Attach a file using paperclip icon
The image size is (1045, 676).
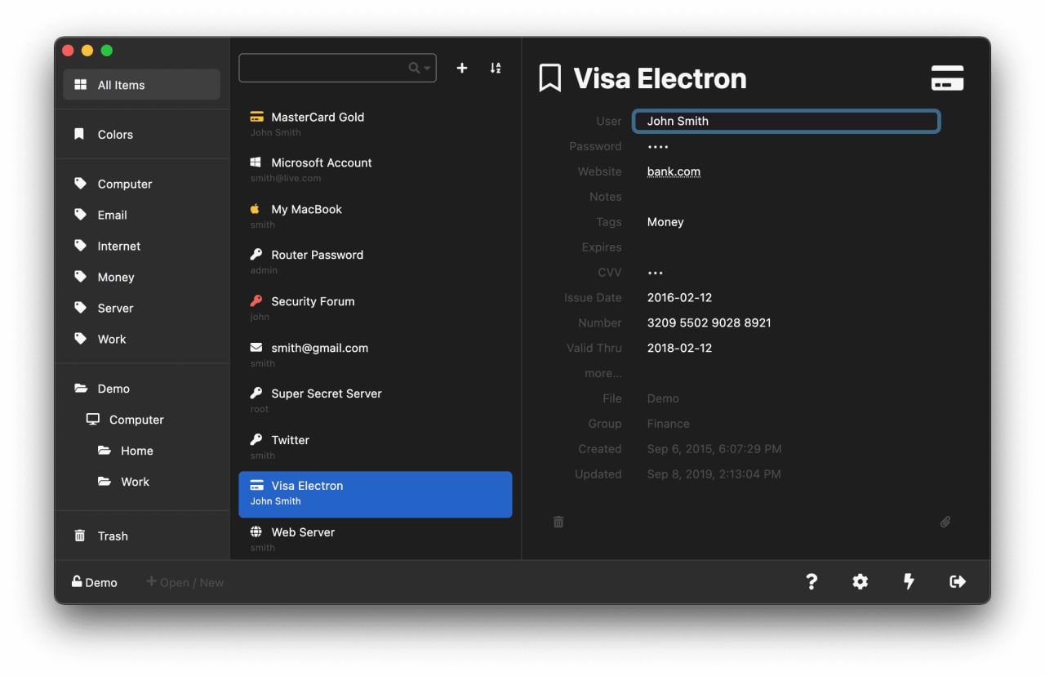(945, 522)
